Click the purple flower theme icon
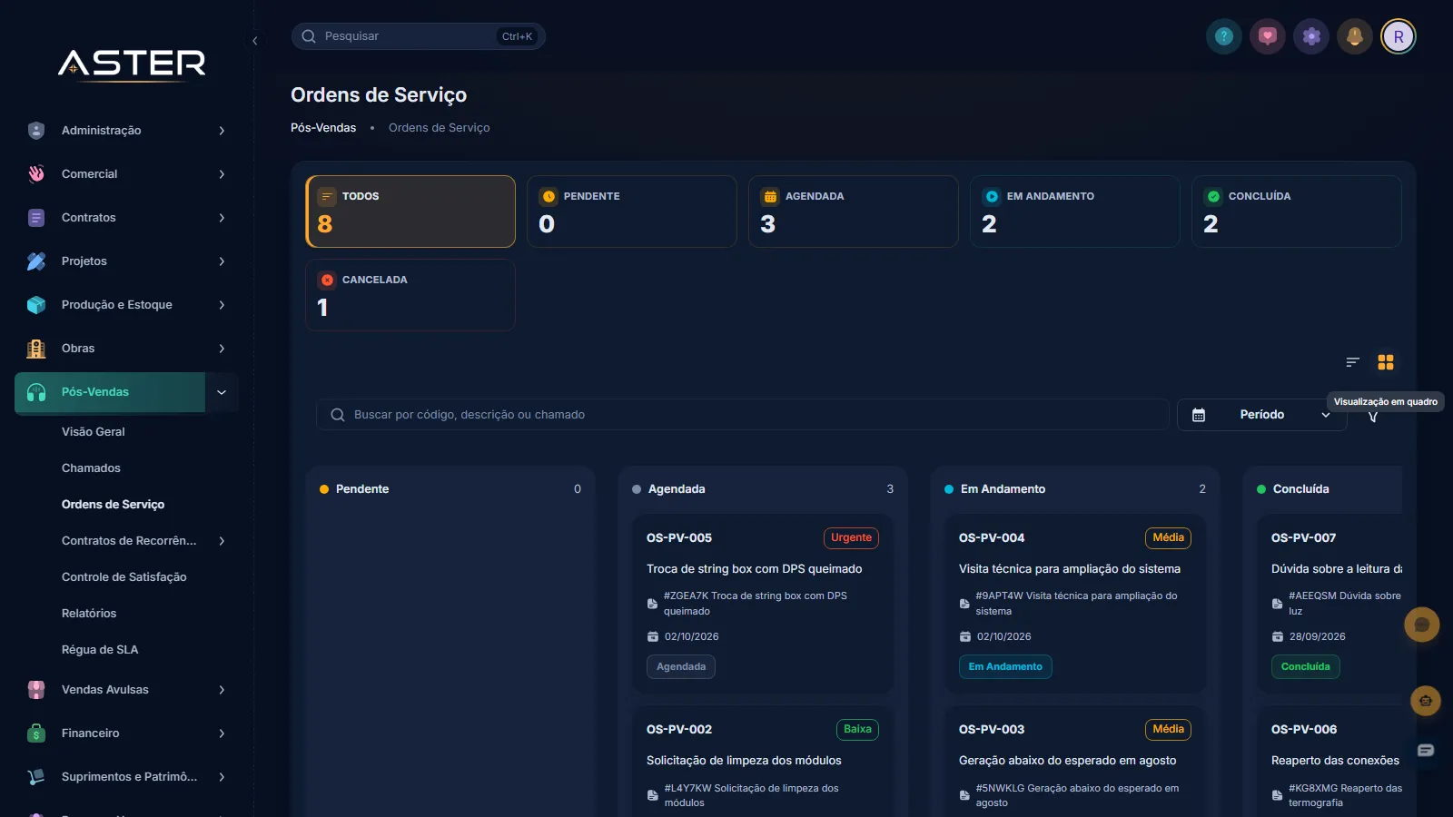The width and height of the screenshot is (1453, 817). 1311,36
